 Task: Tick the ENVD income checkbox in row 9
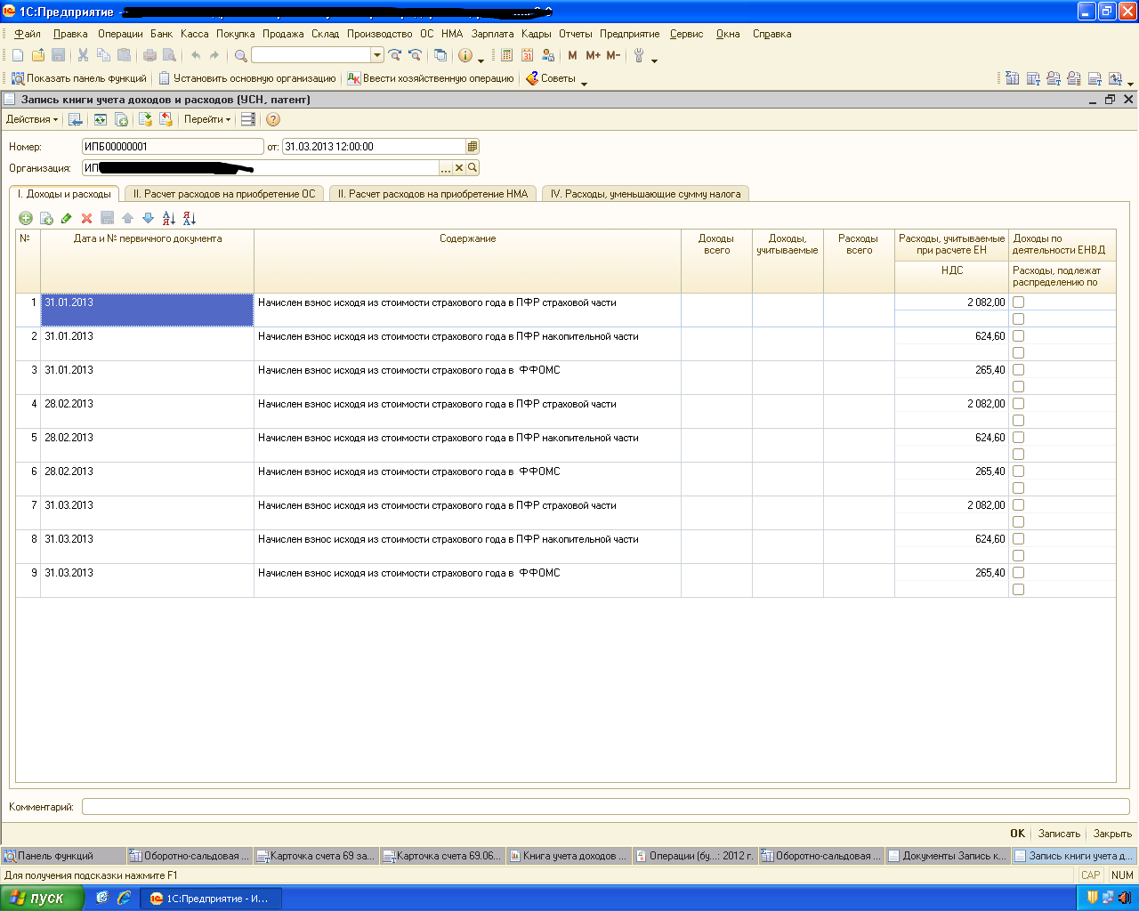pyautogui.click(x=1018, y=573)
